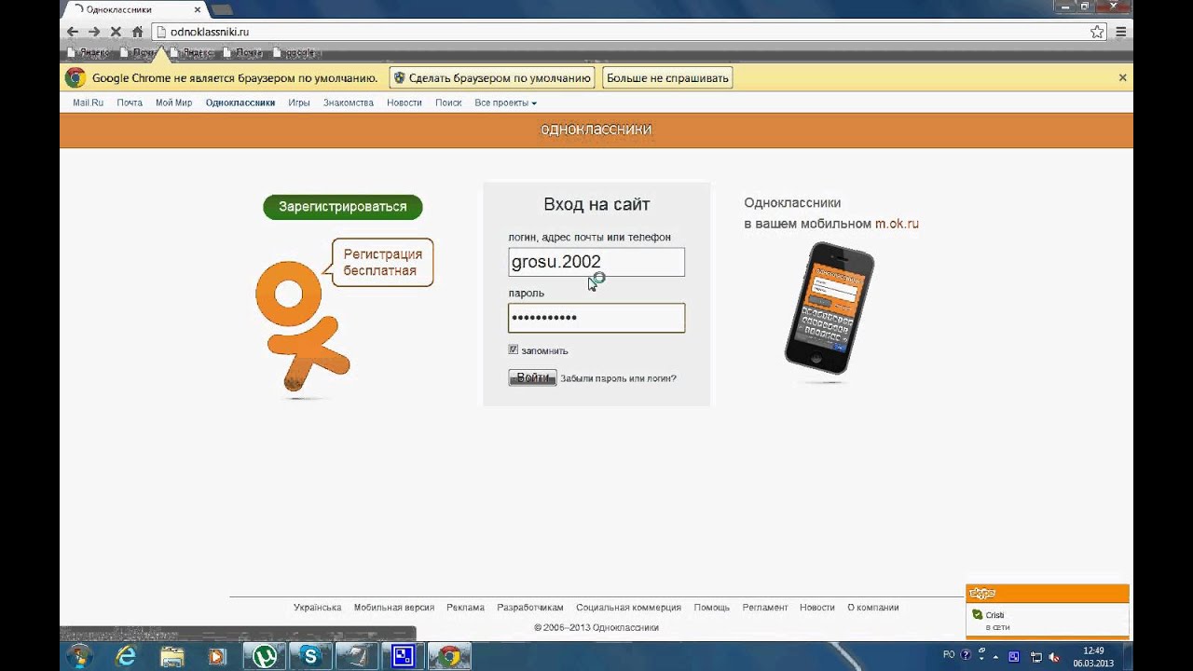This screenshot has width=1193, height=671.
Task: Open the browser home page icon
Action: pos(137,32)
